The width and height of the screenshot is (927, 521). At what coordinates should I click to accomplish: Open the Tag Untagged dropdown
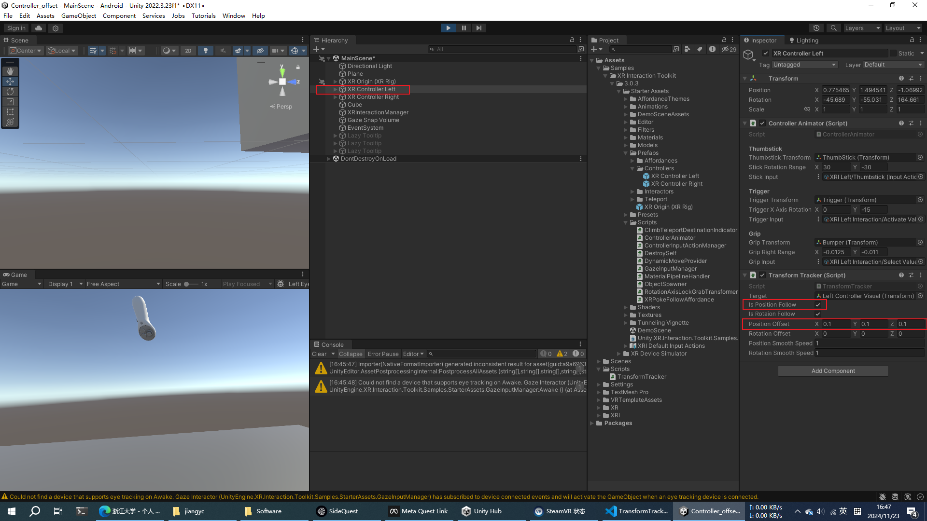coord(804,65)
